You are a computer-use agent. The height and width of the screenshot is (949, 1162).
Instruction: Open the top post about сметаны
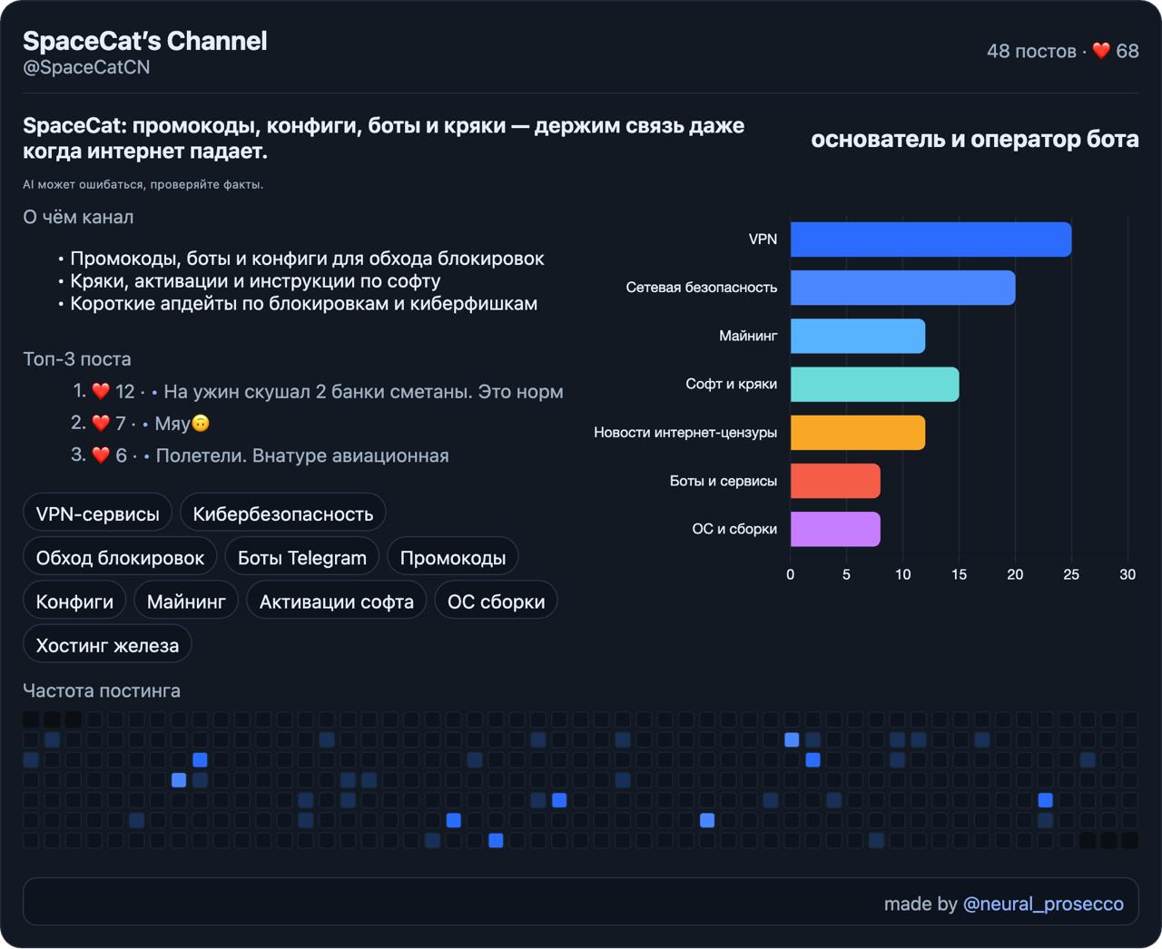point(363,392)
